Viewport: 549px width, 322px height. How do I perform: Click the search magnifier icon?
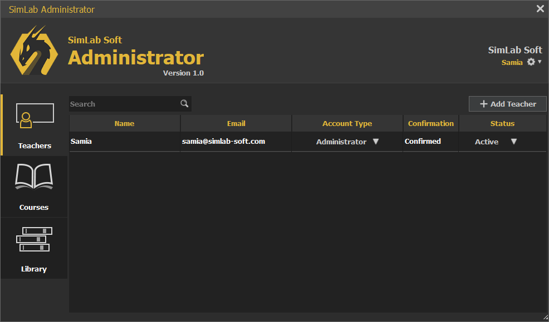[184, 103]
